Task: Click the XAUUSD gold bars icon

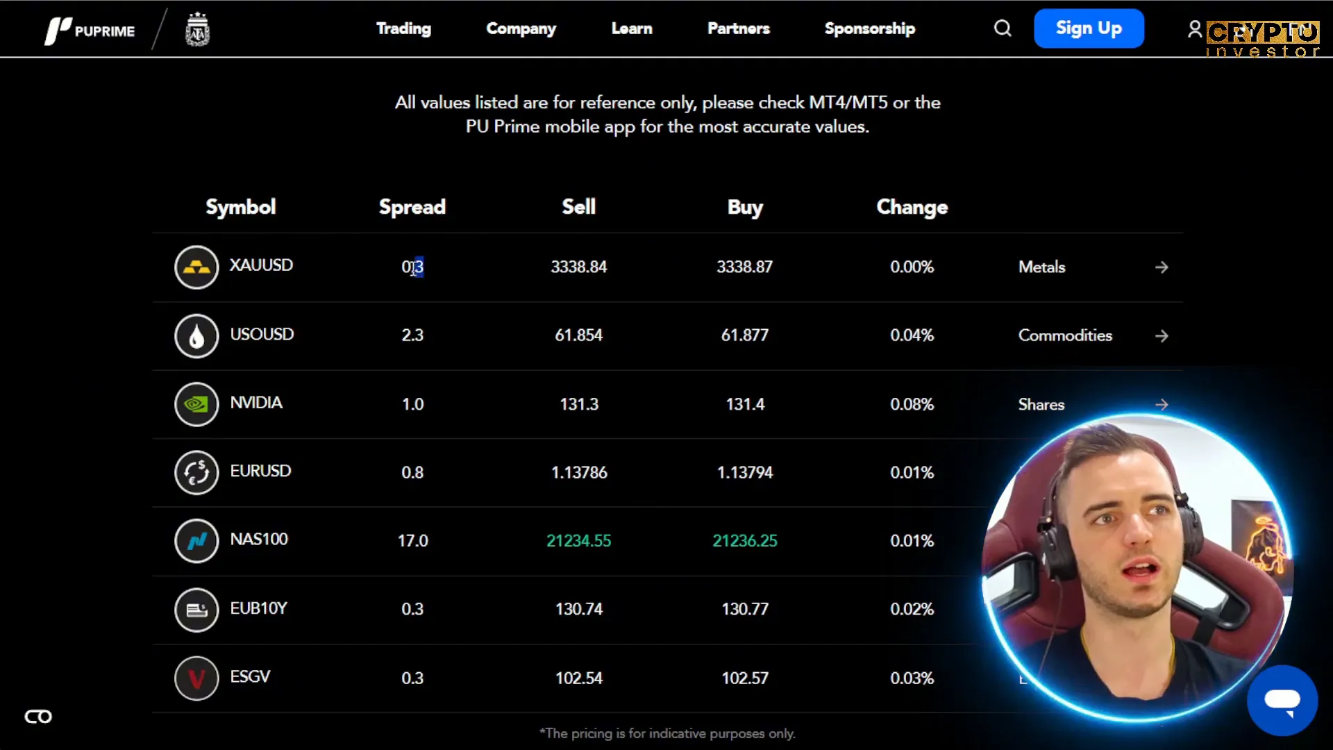Action: [x=196, y=267]
